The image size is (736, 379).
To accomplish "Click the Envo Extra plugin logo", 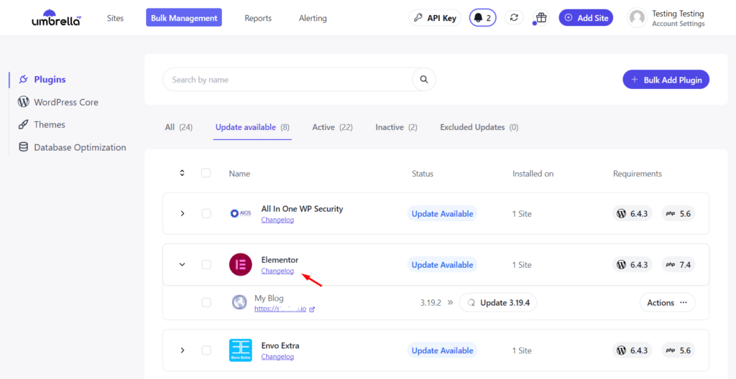I will click(240, 350).
